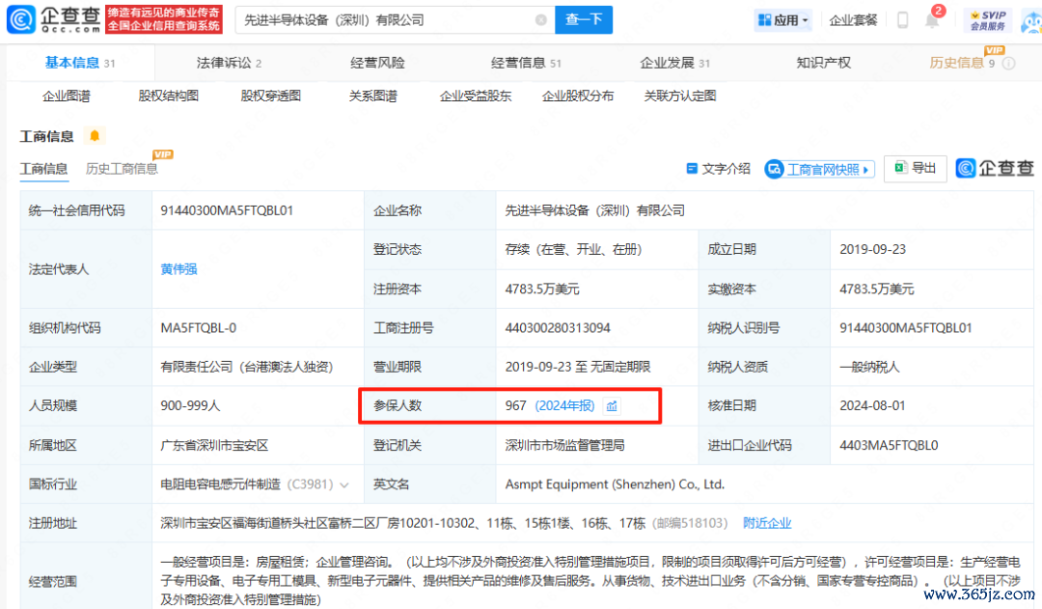Select 企业图谱 sub-navigation item
1042x609 pixels.
click(67, 97)
